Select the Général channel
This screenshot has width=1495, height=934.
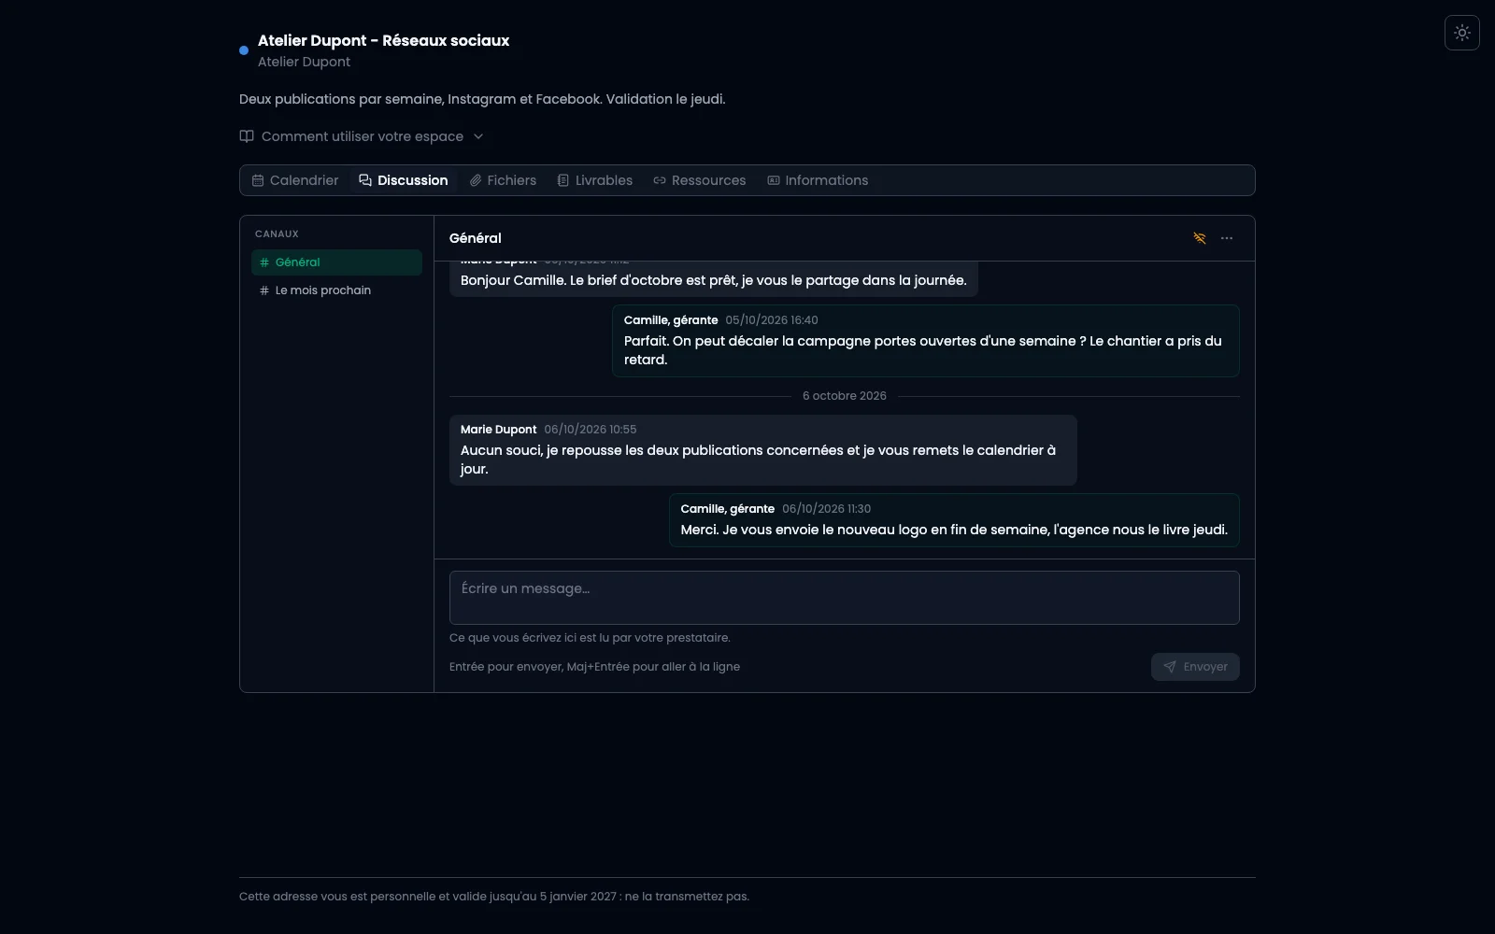coord(336,262)
